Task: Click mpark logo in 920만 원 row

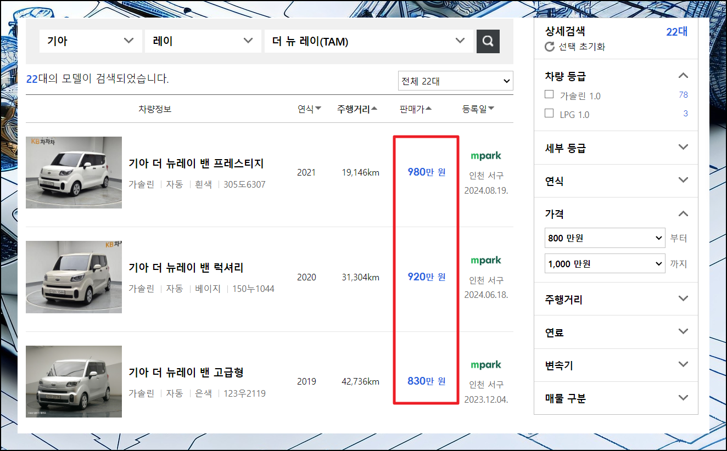Action: coord(486,260)
